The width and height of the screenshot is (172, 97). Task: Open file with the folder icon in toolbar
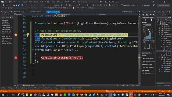tap(14, 5)
